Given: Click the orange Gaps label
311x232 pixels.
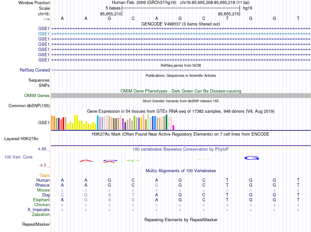Looking at the screenshot, I should coord(45,175).
